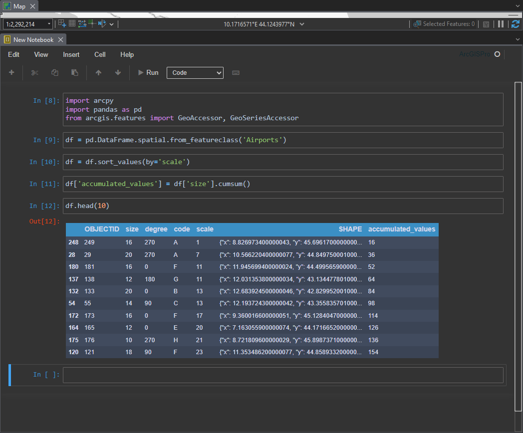This screenshot has width=523, height=433.
Task: Expand the cell type Code dropdown
Action: point(195,73)
